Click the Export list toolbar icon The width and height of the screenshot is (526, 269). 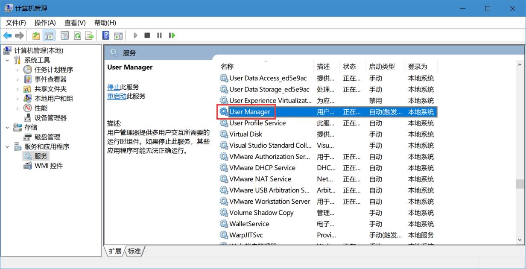tap(89, 35)
